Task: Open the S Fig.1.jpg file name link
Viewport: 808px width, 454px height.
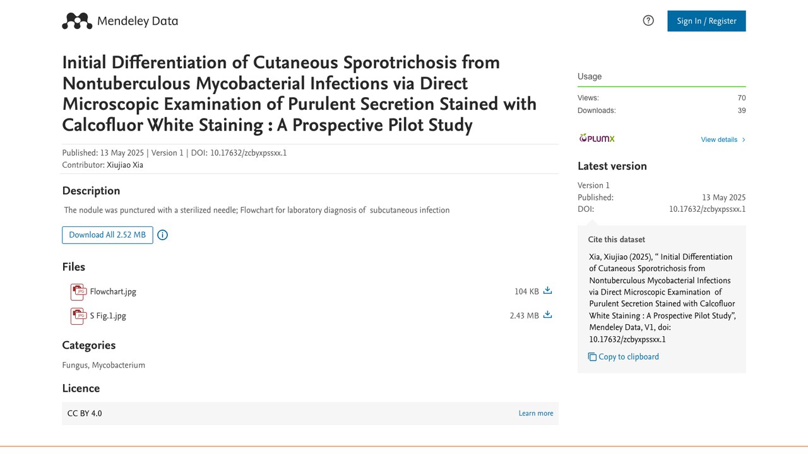Action: [108, 316]
